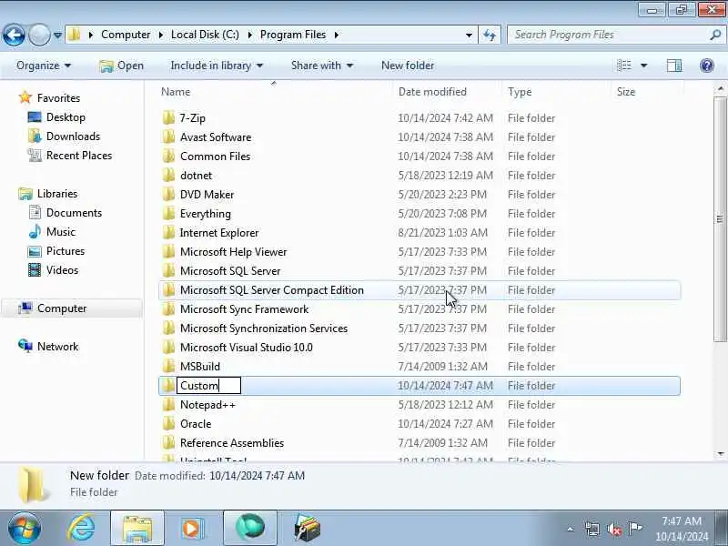Open the view options dropdown arrow
Screen dimensions: 728x546
[x=643, y=66]
